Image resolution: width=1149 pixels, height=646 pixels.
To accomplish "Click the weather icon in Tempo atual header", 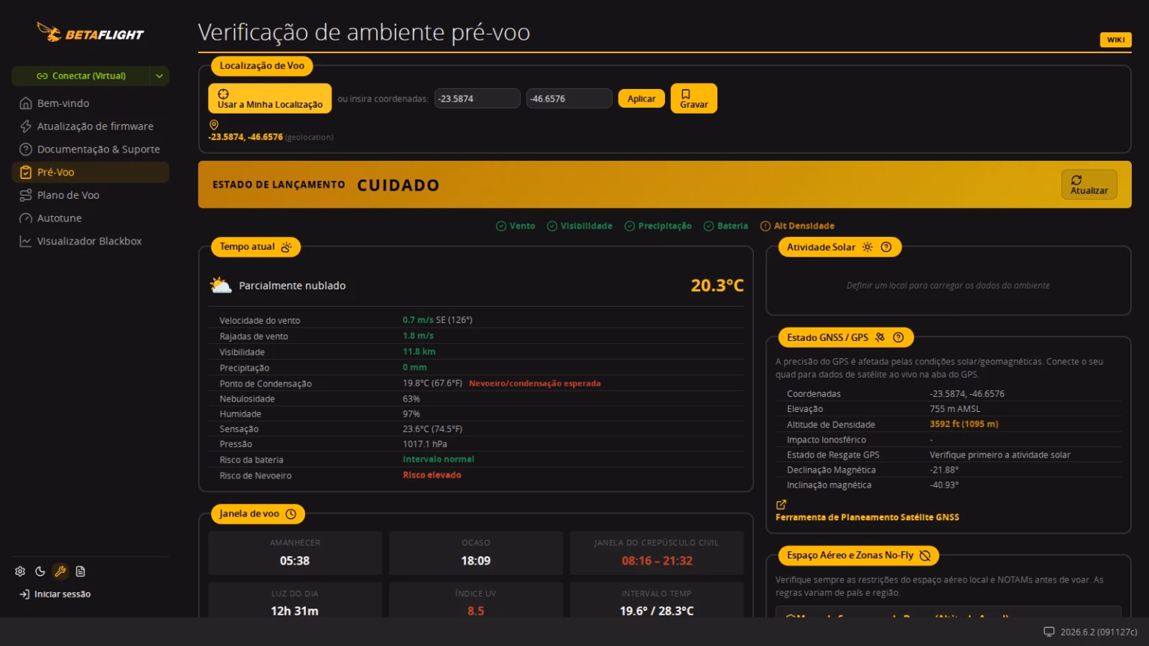I will click(x=286, y=247).
